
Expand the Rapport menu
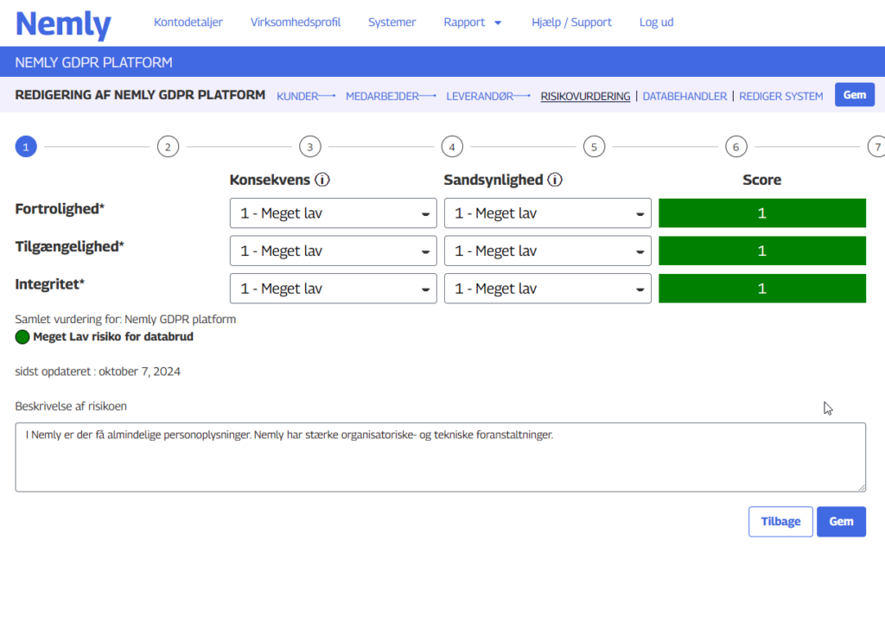point(472,22)
